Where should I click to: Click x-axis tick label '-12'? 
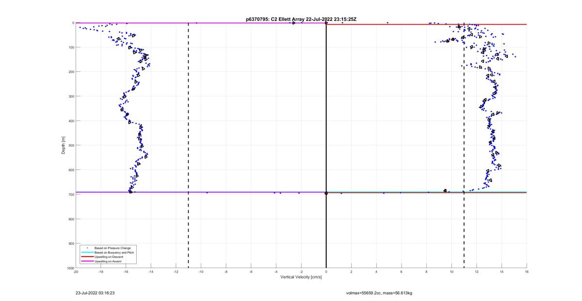[x=176, y=272]
